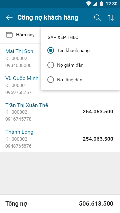Tap the cellular signal icon

click(x=95, y=4)
